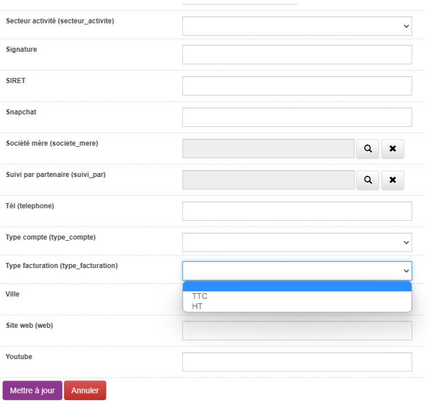Click the Site web (web) field
This screenshot has height=404, width=431.
point(297,331)
